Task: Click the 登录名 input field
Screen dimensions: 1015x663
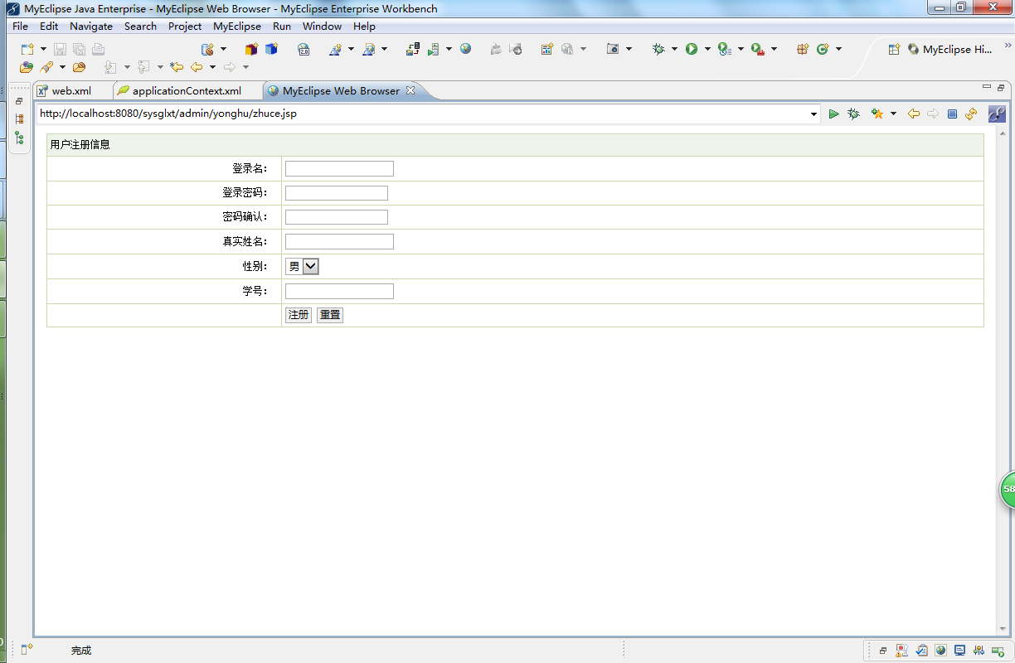Action: click(339, 169)
